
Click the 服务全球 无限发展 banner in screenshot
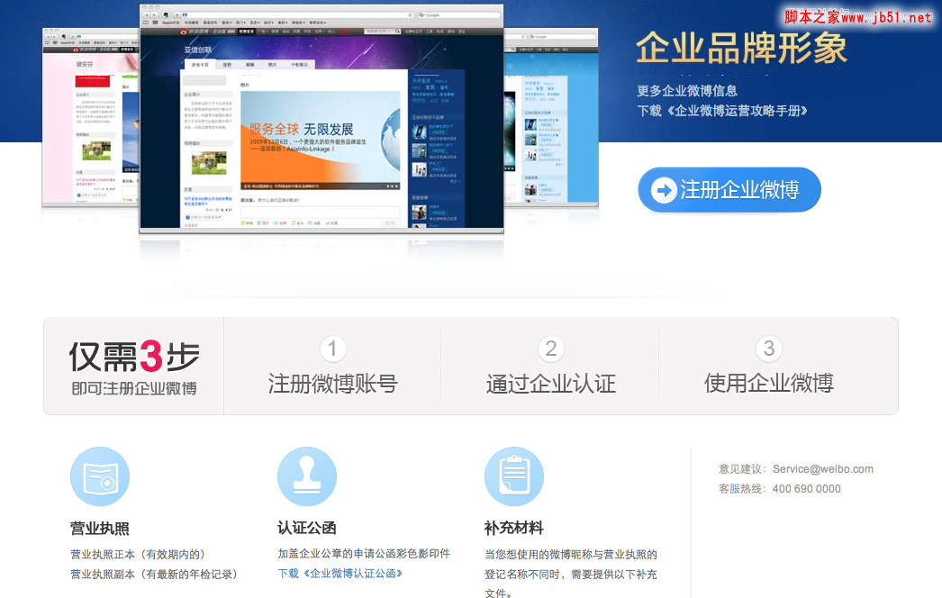coord(321,140)
